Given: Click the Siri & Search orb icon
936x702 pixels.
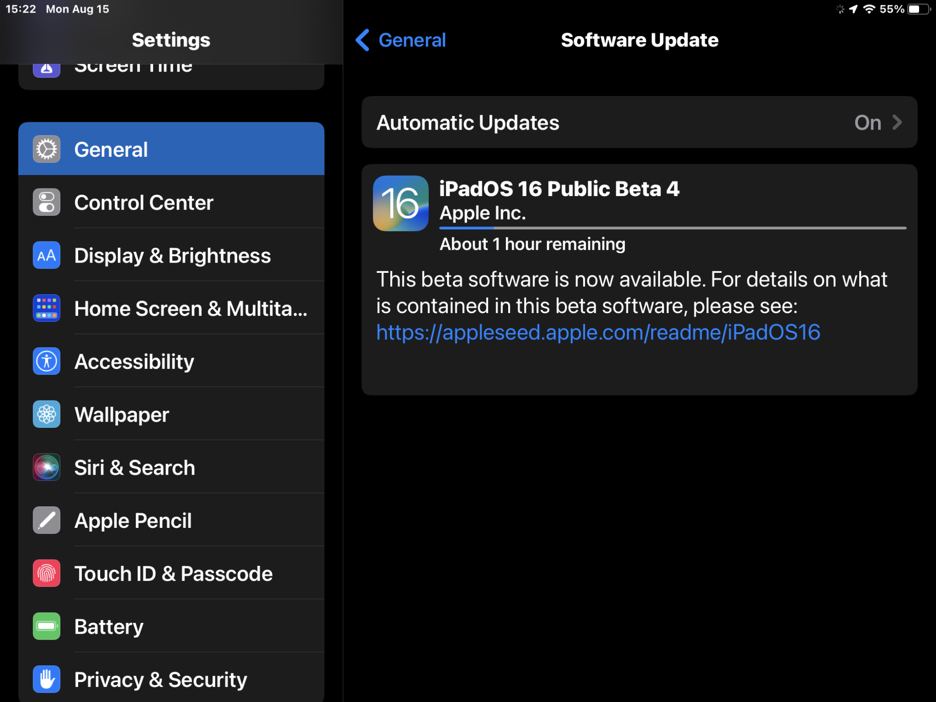Looking at the screenshot, I should [46, 467].
